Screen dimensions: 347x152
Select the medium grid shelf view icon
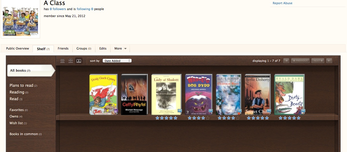[x=71, y=61]
